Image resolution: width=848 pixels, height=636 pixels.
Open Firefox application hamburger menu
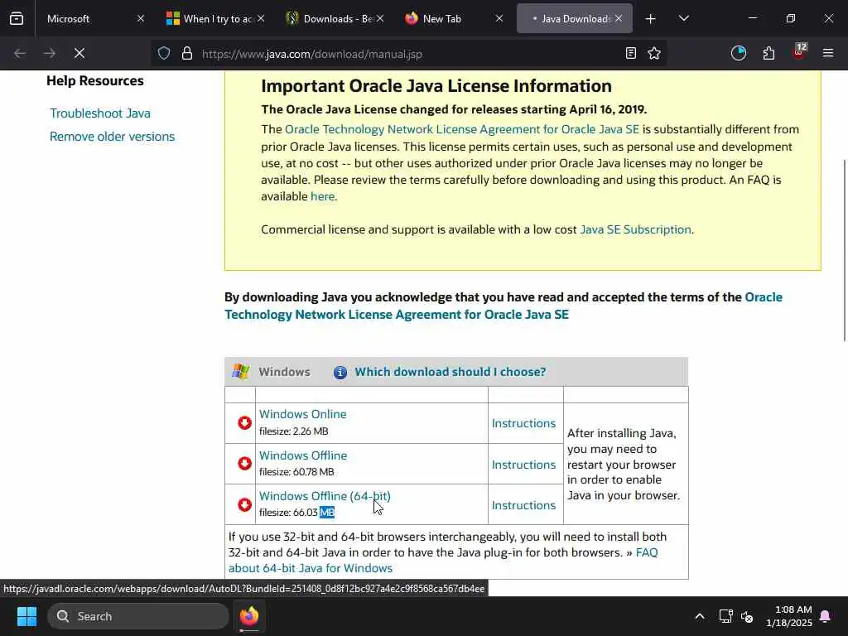828,53
